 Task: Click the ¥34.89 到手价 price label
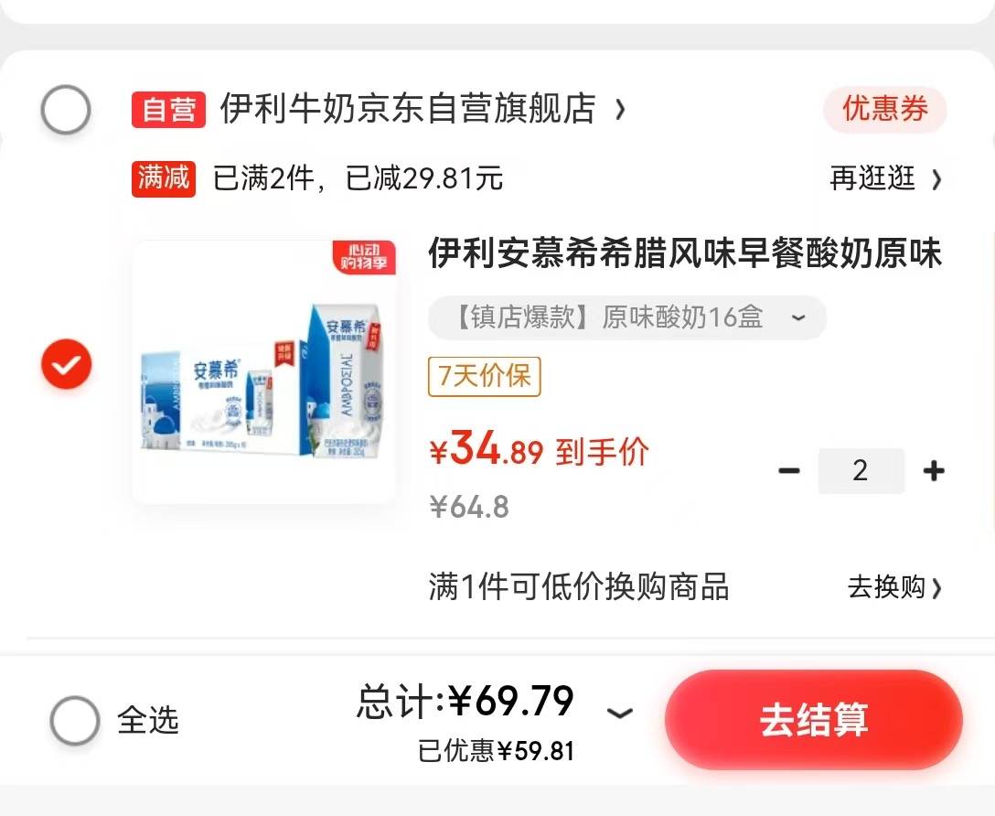[x=540, y=448]
